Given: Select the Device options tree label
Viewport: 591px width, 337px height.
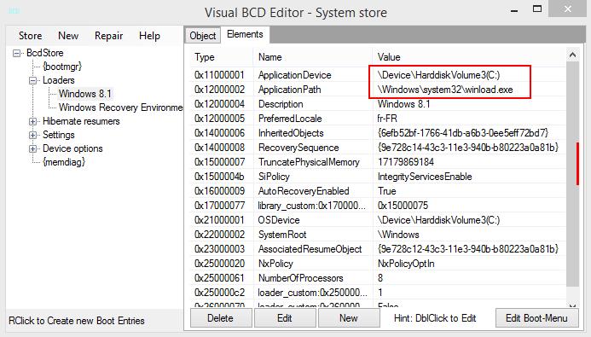Looking at the screenshot, I should pyautogui.click(x=72, y=148).
